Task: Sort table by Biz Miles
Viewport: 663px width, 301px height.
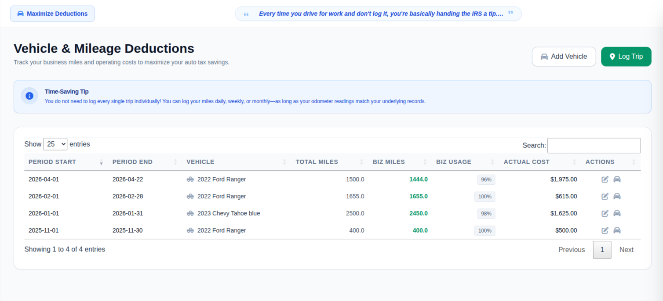Action: 400,162
